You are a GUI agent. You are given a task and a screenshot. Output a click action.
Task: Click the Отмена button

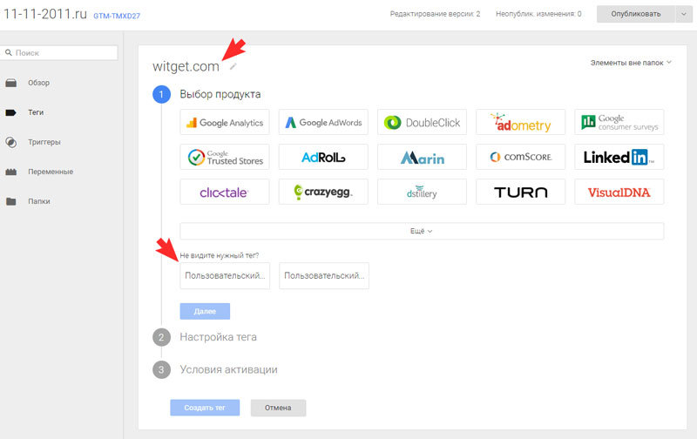coord(278,408)
